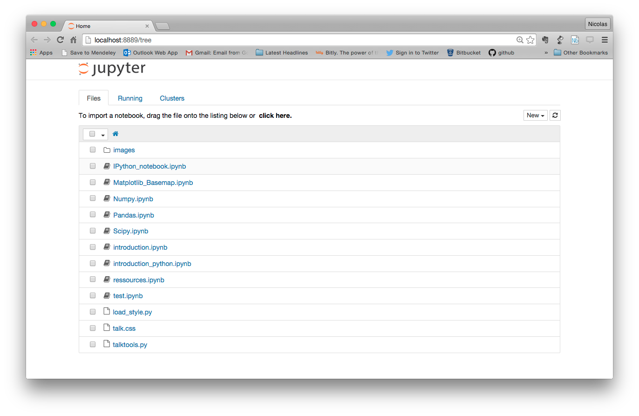
Task: Click the file icon beside load_style.py
Action: (106, 312)
